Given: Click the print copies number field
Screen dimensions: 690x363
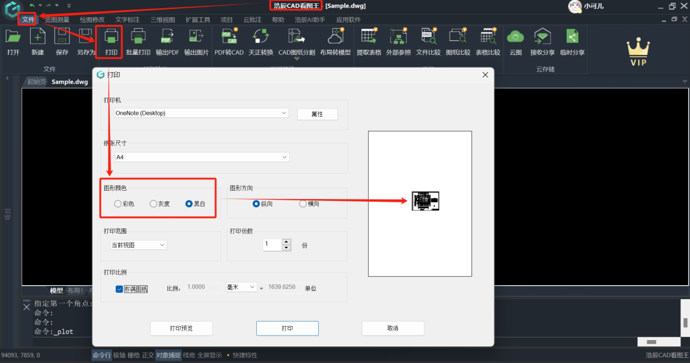Looking at the screenshot, I should point(272,244).
